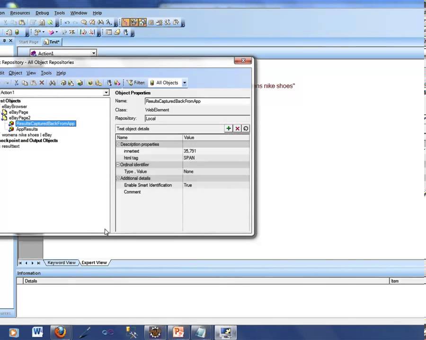Click the Update from Application icon
The height and width of the screenshot is (340, 426).
click(x=71, y=83)
